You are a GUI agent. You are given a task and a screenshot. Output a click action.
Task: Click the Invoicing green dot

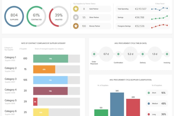pyautogui.click(x=167, y=54)
